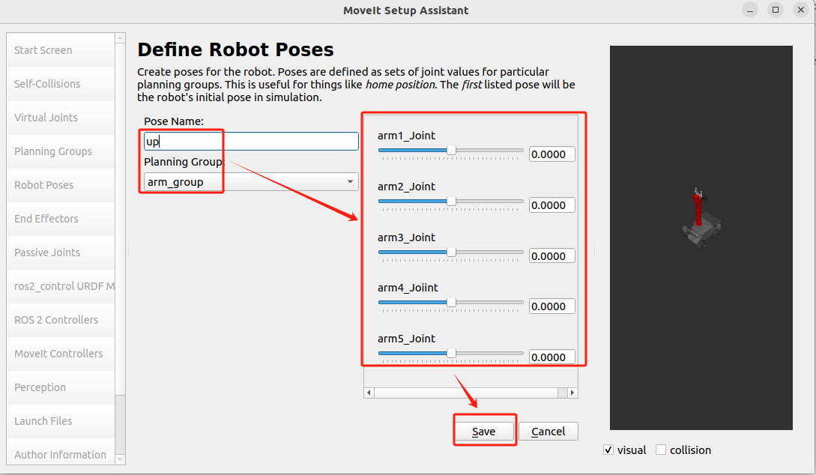Screen dimensions: 816x475
Task: Click the arm2_Joint slider handle
Action: [x=451, y=202]
